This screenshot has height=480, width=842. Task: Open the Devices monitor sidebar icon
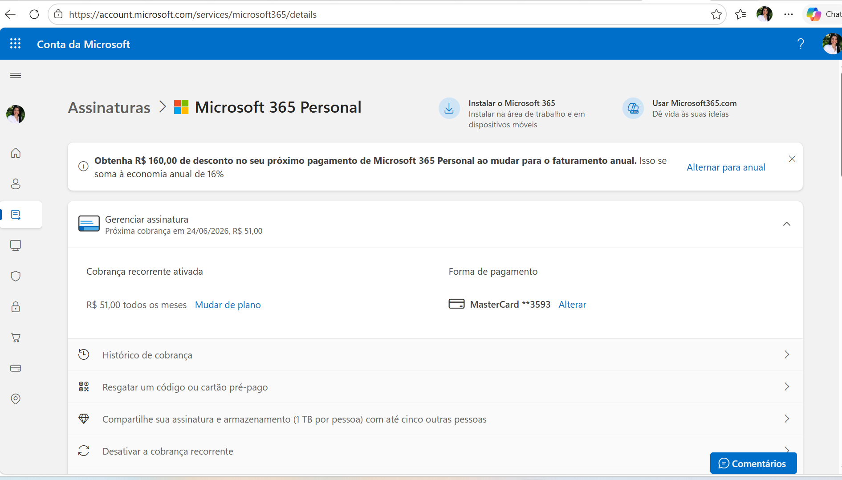[x=16, y=245]
